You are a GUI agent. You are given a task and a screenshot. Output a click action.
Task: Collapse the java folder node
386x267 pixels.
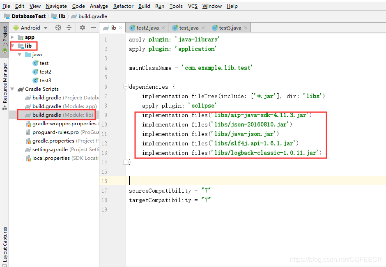click(20, 55)
